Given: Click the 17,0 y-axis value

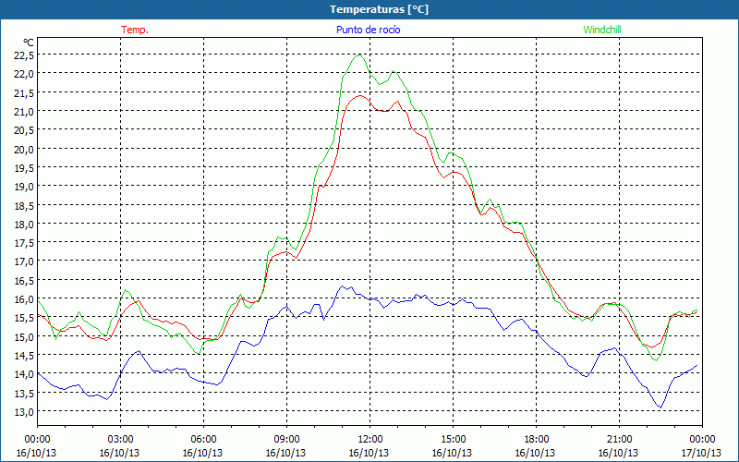Looking at the screenshot, I should click(x=25, y=261).
